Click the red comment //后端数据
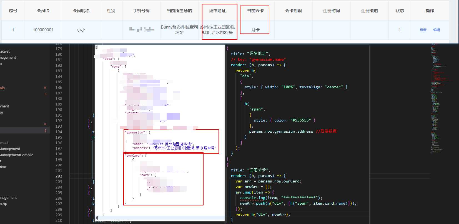The height and width of the screenshot is (224, 459). (326, 131)
